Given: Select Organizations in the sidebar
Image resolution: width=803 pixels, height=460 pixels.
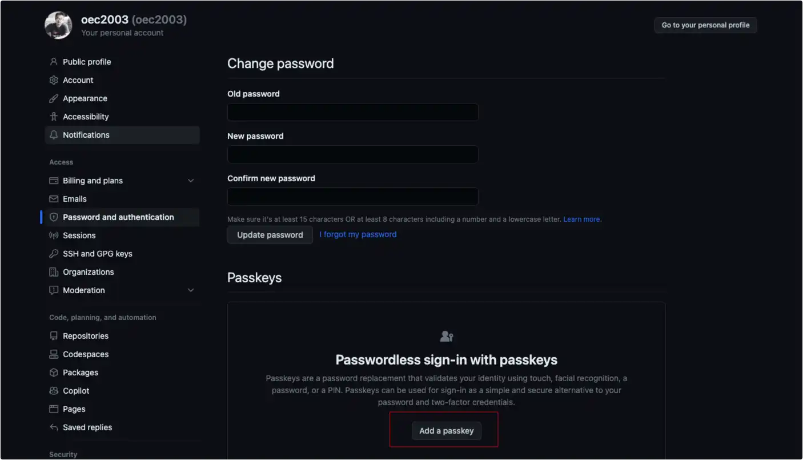Looking at the screenshot, I should 88,272.
